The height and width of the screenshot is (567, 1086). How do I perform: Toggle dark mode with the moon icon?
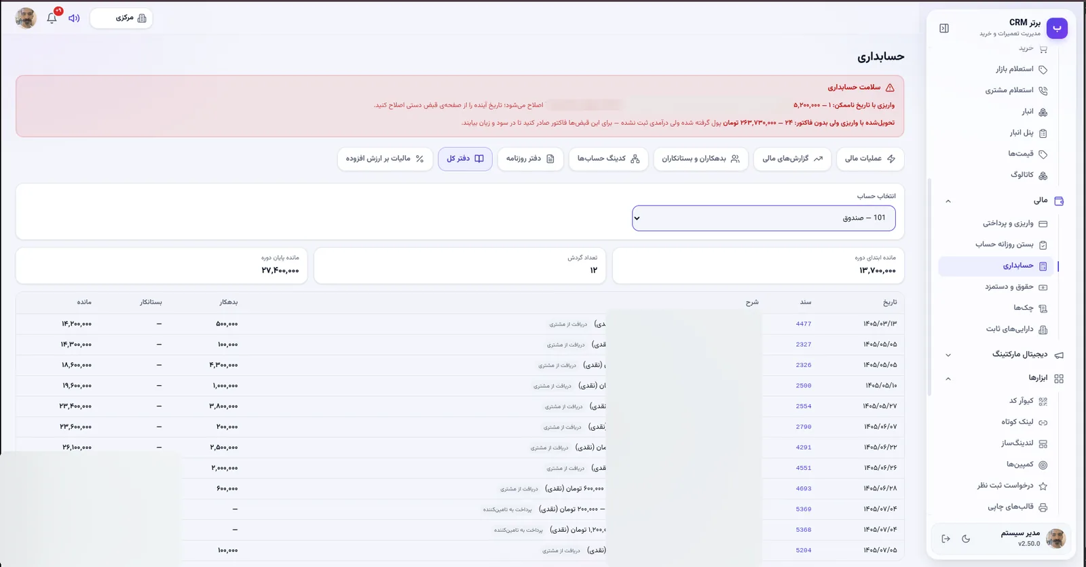[x=966, y=539]
